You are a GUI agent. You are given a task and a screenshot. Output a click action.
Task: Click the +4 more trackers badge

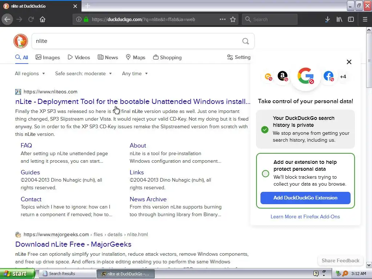(343, 77)
